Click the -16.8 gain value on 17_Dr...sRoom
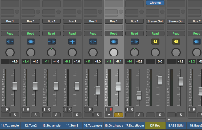 139,61
